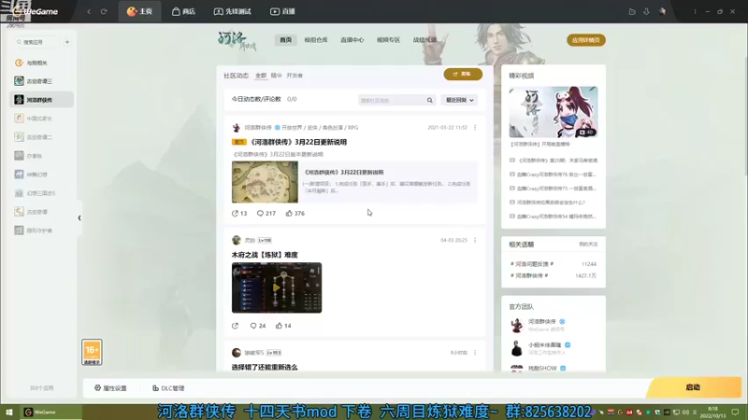
Task: Open the 木府之战【炼狱】难度 post title
Action: point(265,255)
